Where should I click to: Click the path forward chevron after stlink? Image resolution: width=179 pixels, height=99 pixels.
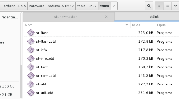(x=114, y=6)
